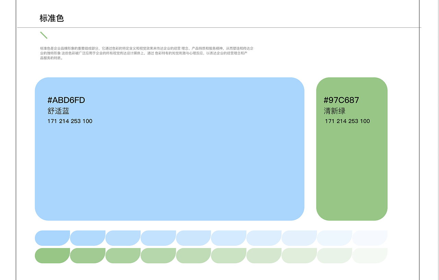Pick the fourth blue tint swatch from left
Viewport: 439px width, 280px height.
click(x=158, y=238)
